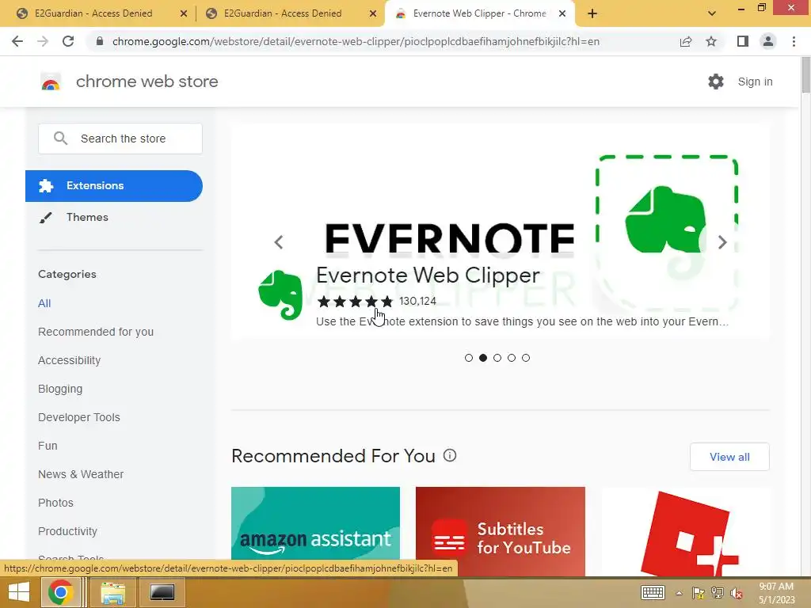Select the third carousel dot
The width and height of the screenshot is (811, 608).
(x=497, y=358)
